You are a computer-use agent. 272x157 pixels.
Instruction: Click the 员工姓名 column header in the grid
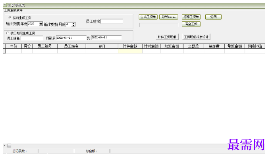71,46
